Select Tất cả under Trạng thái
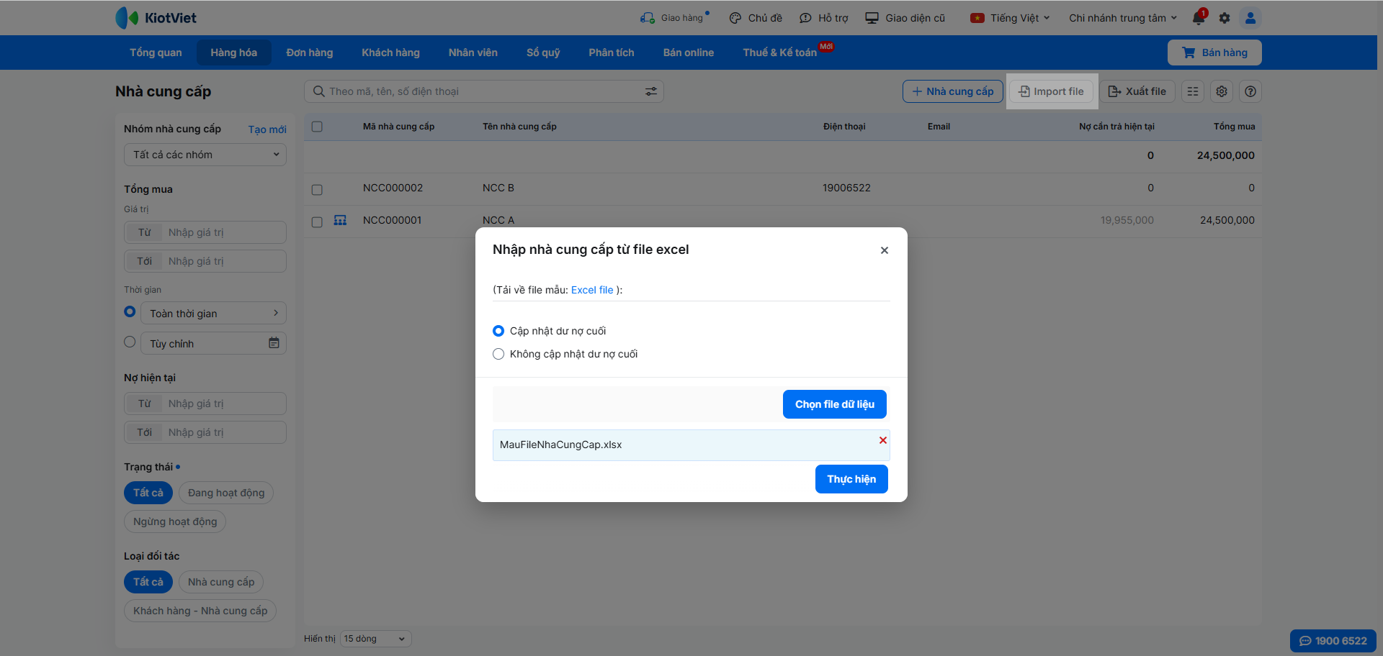1383x656 pixels. coord(148,493)
